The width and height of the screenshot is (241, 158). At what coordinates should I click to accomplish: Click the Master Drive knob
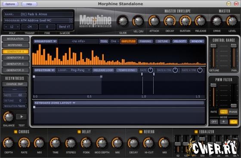point(217,21)
